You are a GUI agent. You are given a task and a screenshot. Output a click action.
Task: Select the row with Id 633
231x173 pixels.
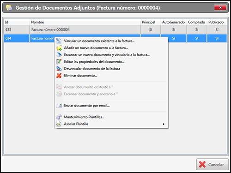click(x=115, y=30)
